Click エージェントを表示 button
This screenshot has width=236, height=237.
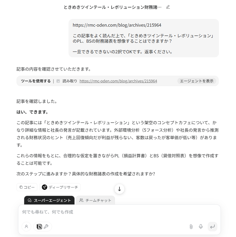click(x=197, y=81)
